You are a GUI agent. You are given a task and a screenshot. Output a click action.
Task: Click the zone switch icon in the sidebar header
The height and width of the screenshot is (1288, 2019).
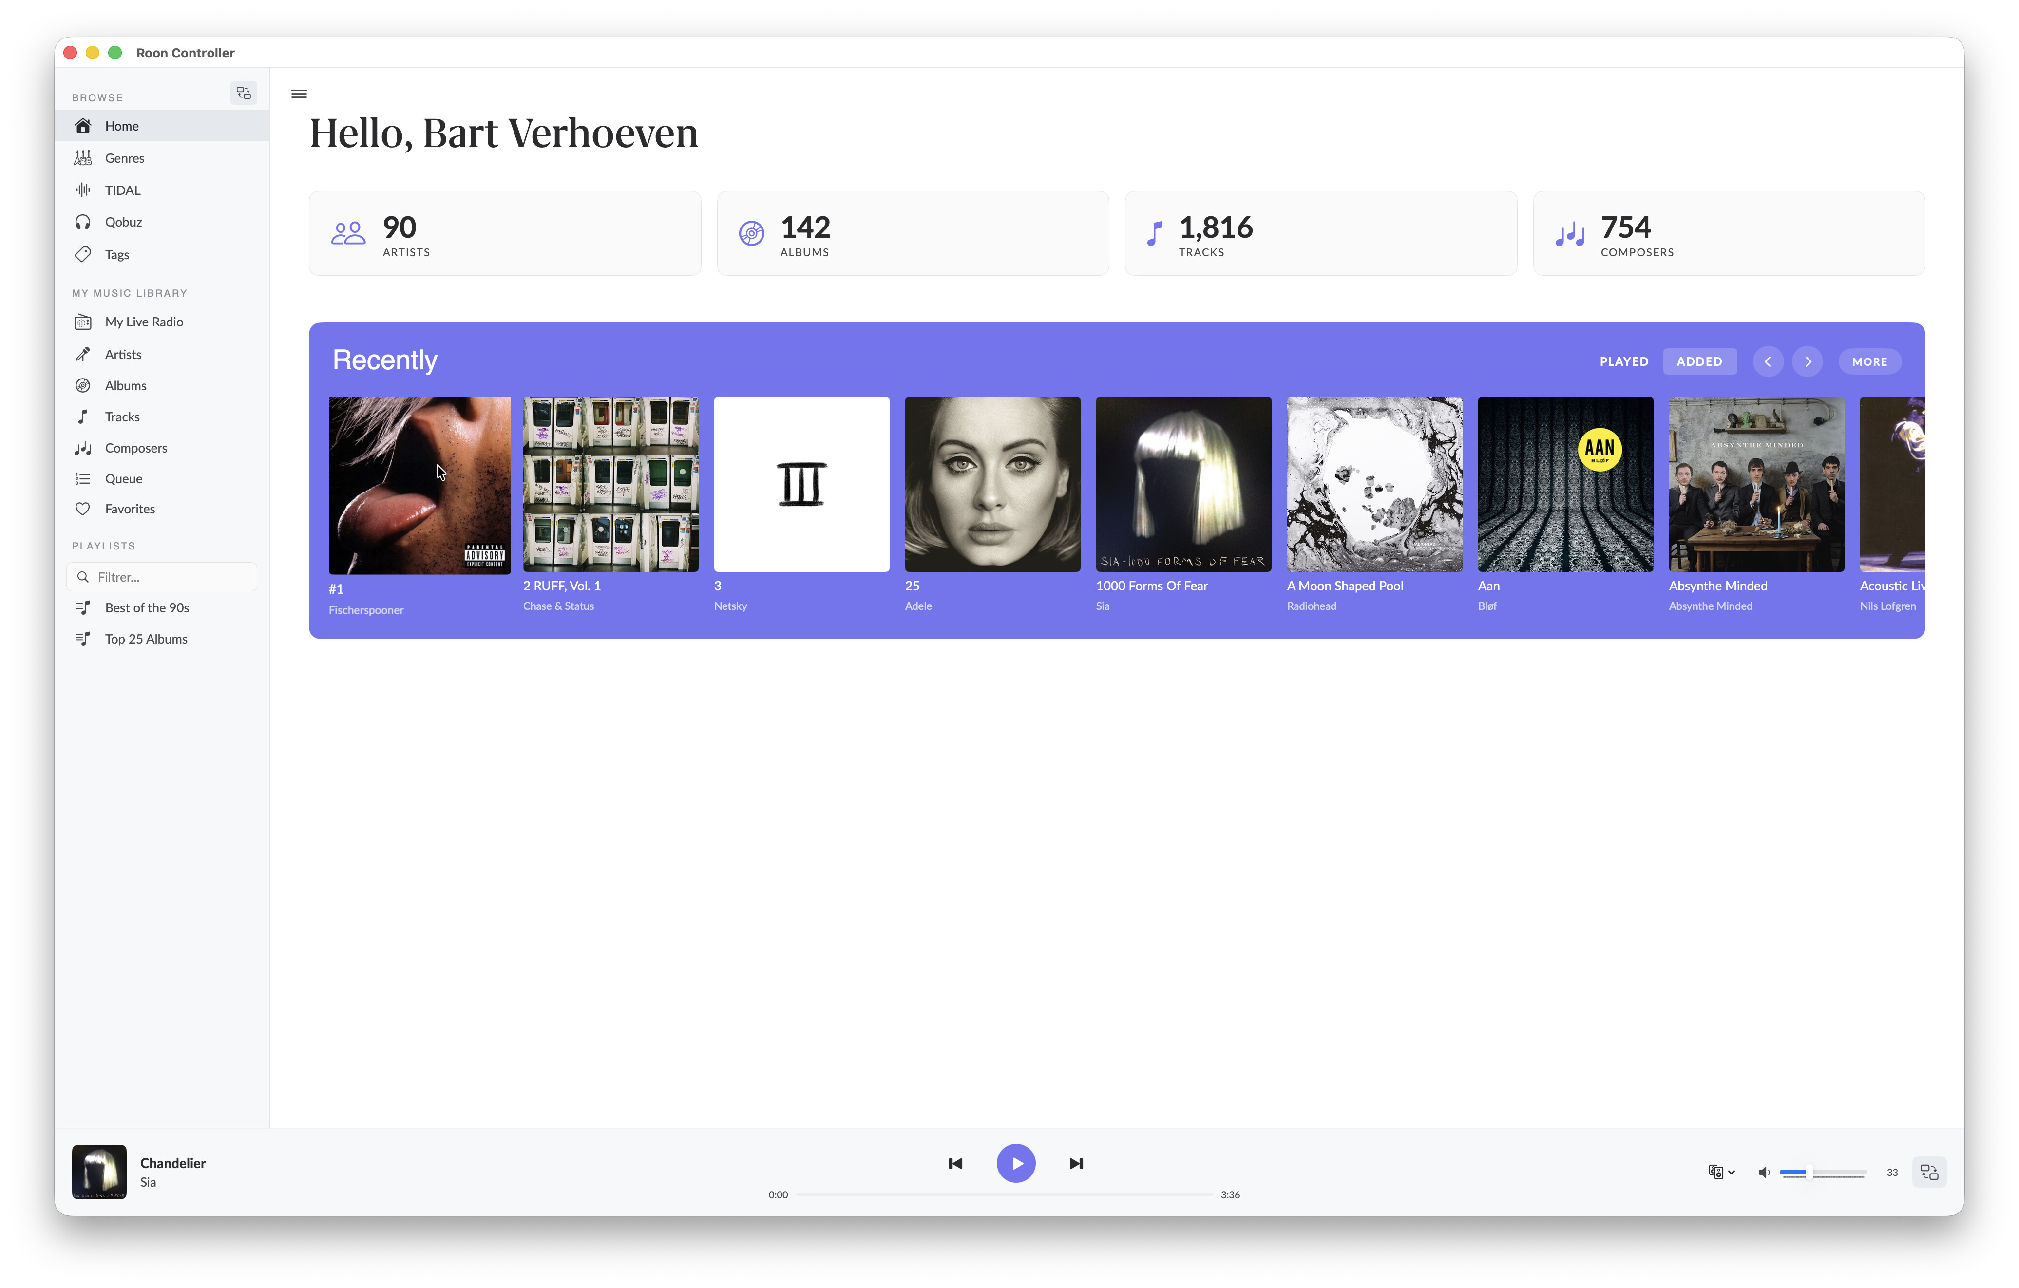(243, 93)
